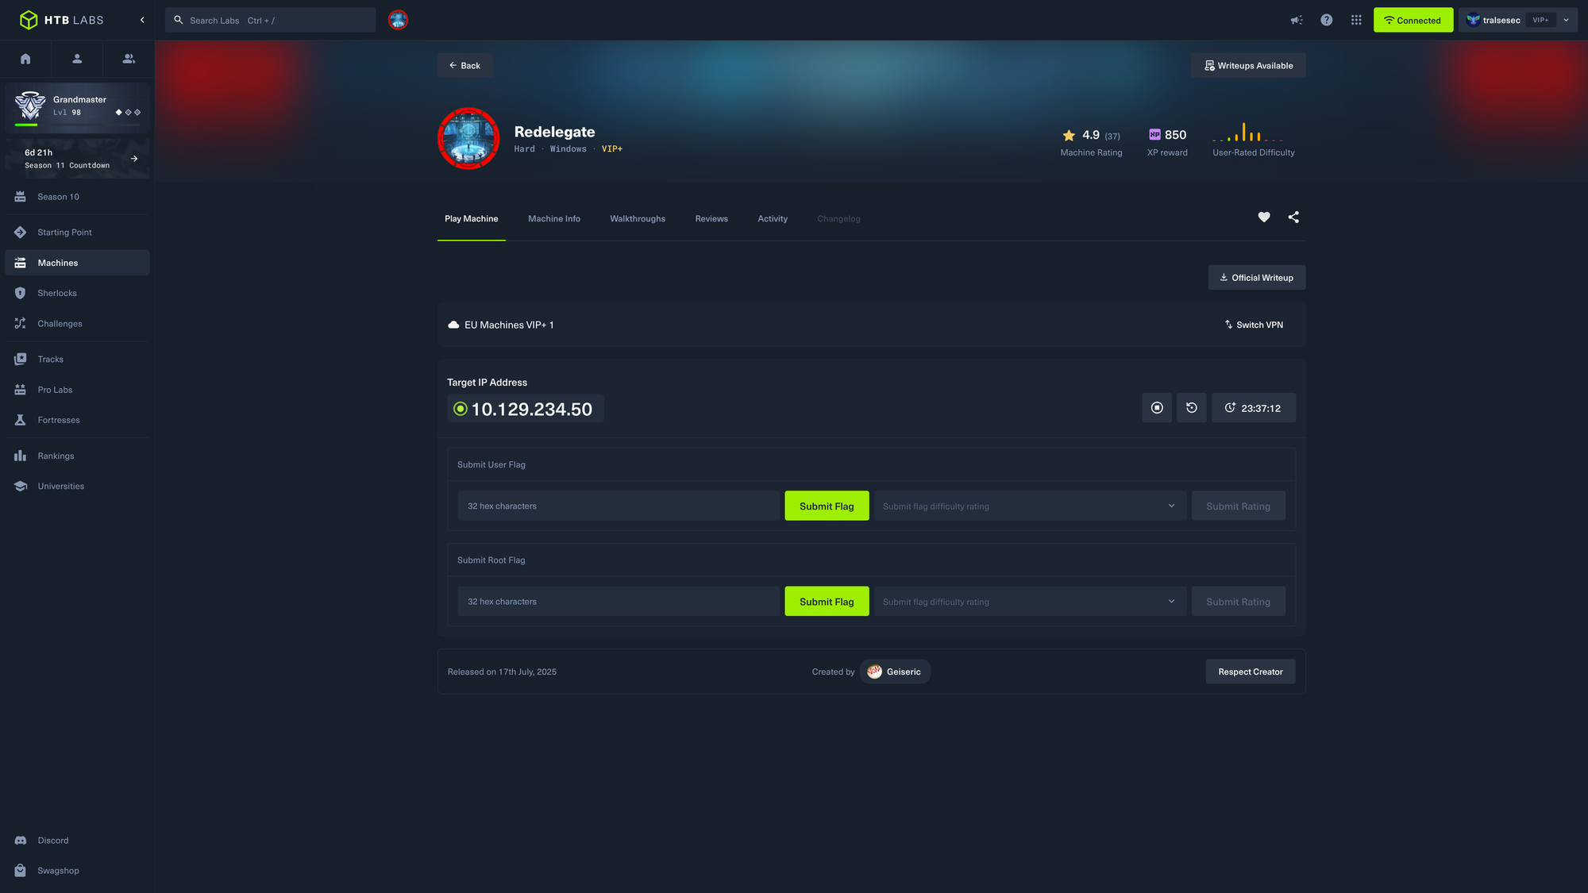The width and height of the screenshot is (1588, 893).
Task: Expand root flag difficulty rating dropdown
Action: [1030, 602]
